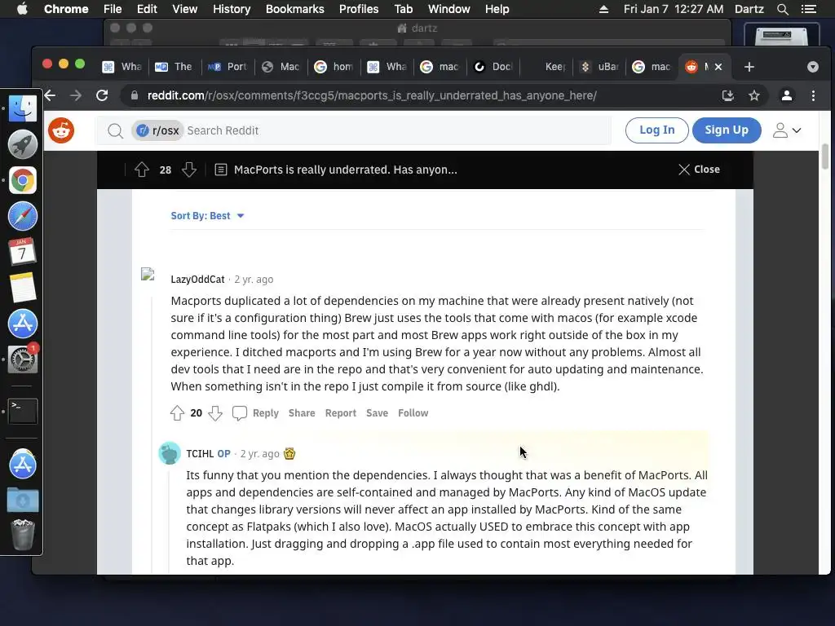835x626 pixels.
Task: Downvote the post in the black header bar
Action: (x=189, y=170)
